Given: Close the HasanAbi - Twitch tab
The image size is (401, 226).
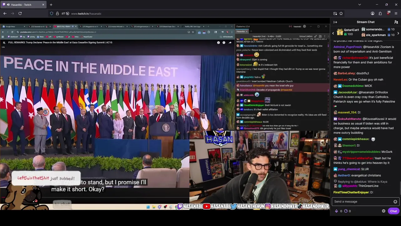Looking at the screenshot, I should click(43, 5).
